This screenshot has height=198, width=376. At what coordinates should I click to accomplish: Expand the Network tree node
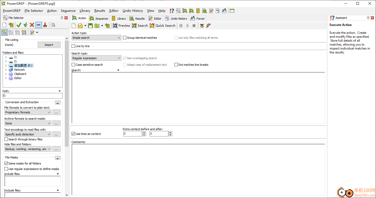click(x=6, y=70)
